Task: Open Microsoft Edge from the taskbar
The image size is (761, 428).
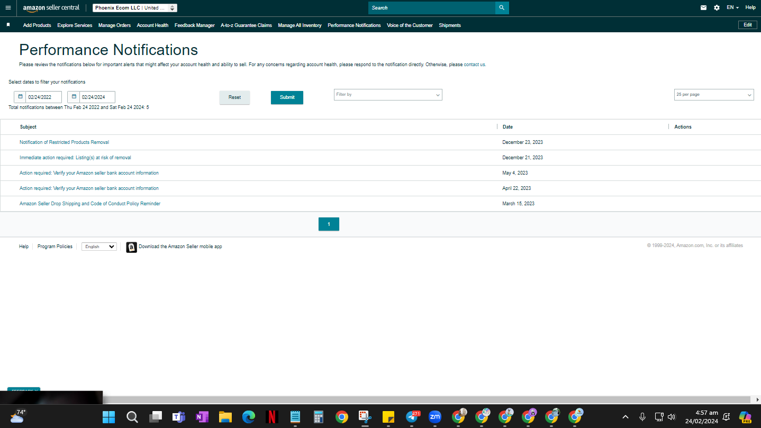Action: 249,417
